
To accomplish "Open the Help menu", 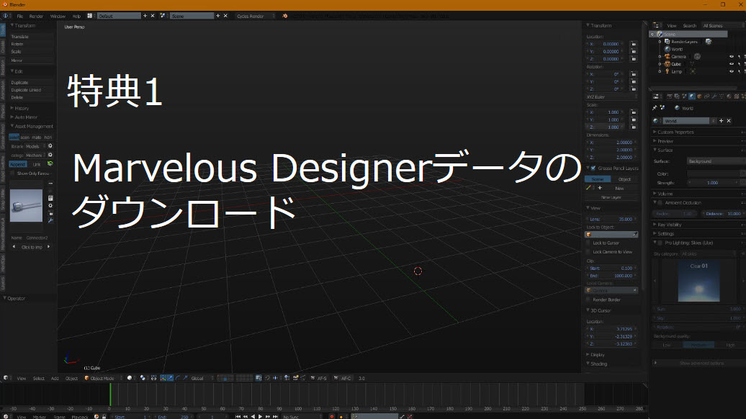I will (x=76, y=16).
